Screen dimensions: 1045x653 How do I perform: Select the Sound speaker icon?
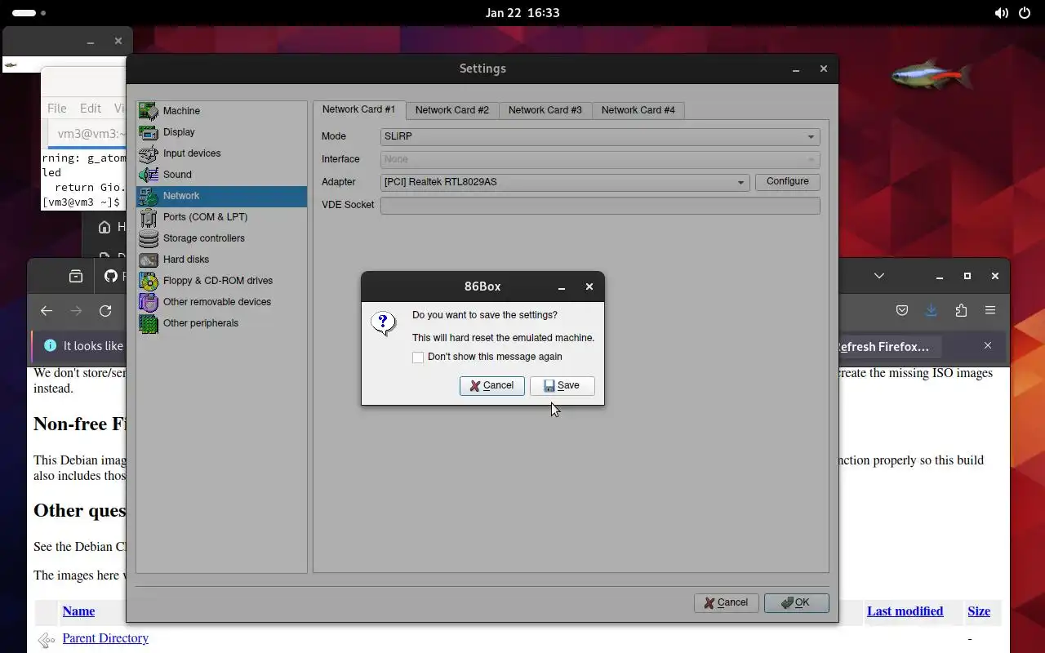pos(148,175)
